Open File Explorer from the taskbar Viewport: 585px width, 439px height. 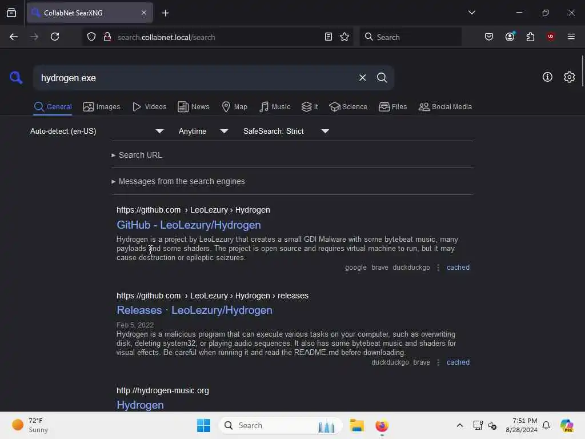pyautogui.click(x=356, y=425)
